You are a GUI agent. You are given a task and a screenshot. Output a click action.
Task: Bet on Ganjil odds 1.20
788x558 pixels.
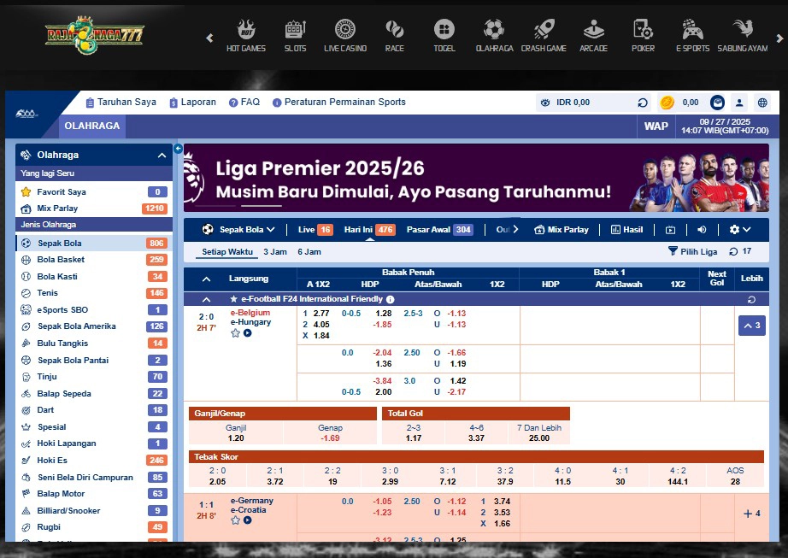pyautogui.click(x=236, y=433)
